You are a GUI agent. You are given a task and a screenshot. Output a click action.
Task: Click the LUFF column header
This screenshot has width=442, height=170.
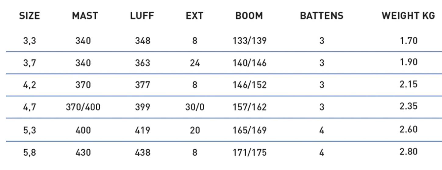pos(143,16)
